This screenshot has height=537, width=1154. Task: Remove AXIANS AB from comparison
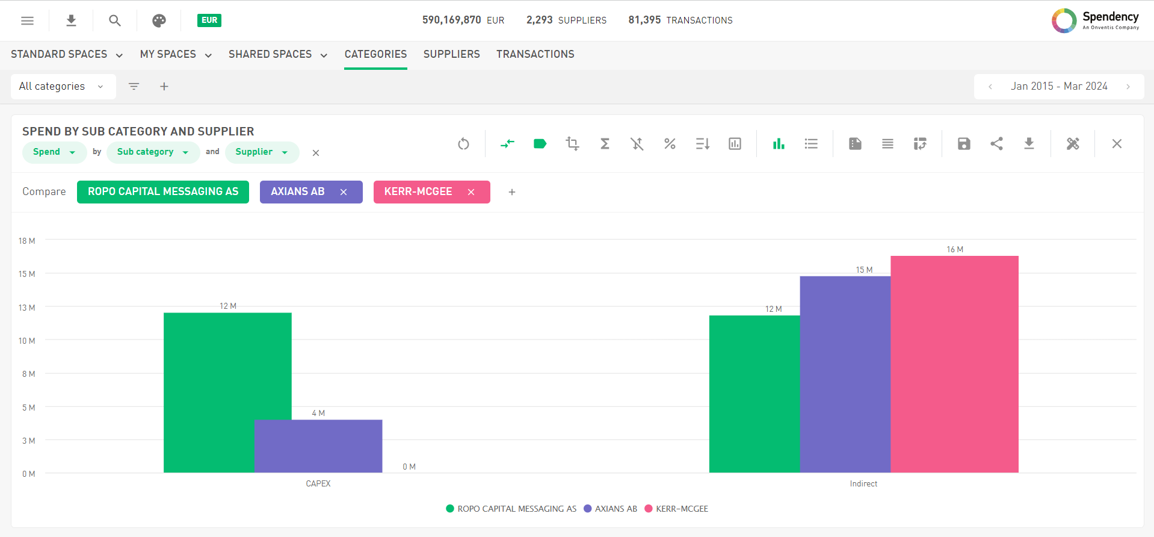coord(344,192)
